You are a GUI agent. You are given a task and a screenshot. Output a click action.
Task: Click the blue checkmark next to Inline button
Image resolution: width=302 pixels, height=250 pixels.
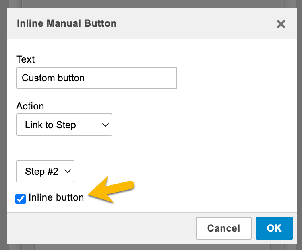[21, 199]
